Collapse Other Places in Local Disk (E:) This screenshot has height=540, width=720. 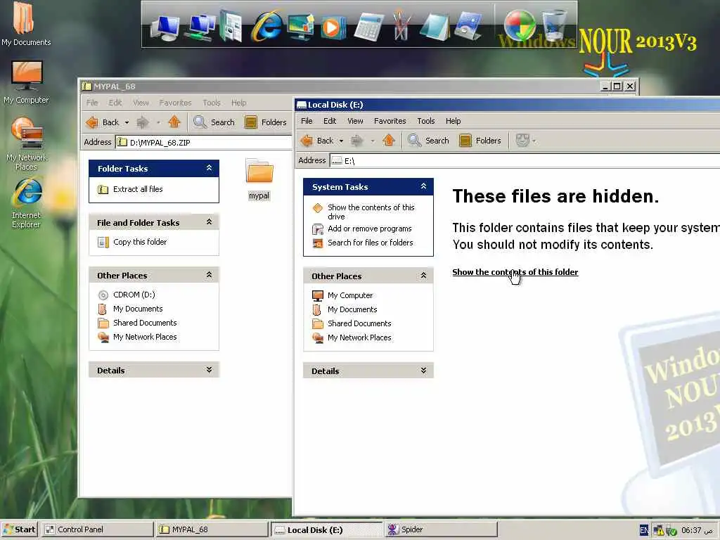[x=423, y=276]
